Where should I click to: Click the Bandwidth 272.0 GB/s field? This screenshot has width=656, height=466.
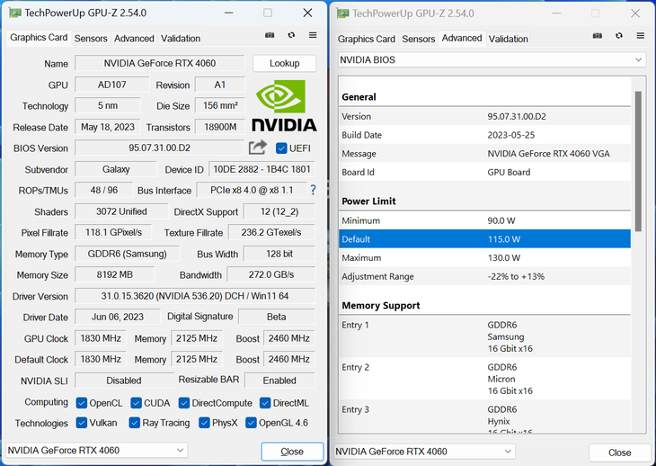pos(271,274)
